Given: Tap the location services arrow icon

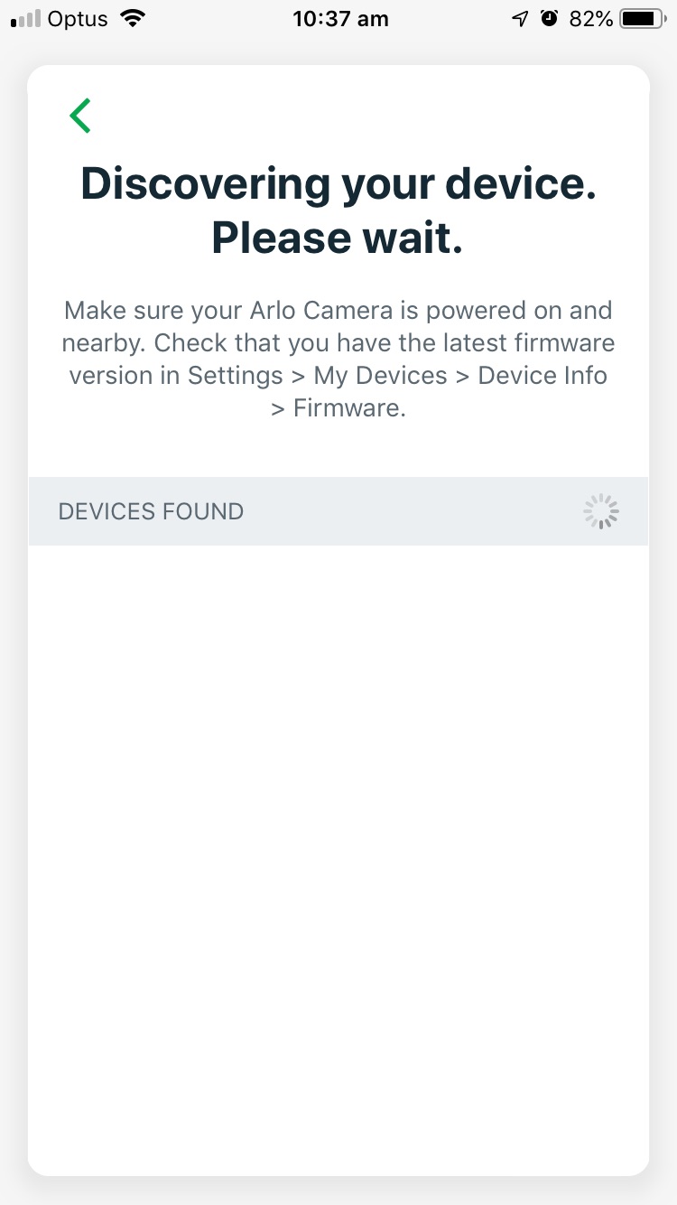Looking at the screenshot, I should coord(520,19).
